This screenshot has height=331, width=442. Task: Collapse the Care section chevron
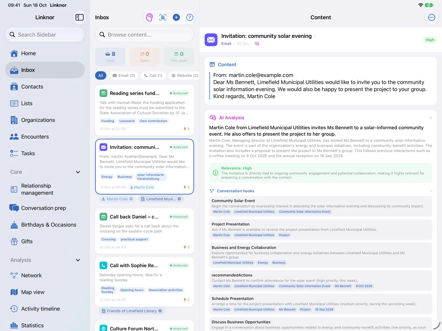pos(78,172)
